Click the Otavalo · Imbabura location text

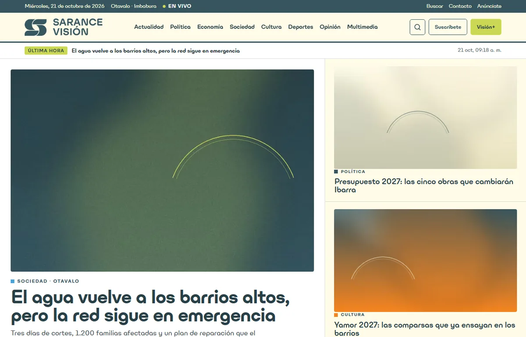click(x=134, y=6)
